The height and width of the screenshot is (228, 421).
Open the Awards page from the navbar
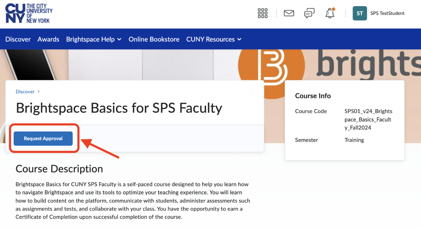tap(48, 39)
